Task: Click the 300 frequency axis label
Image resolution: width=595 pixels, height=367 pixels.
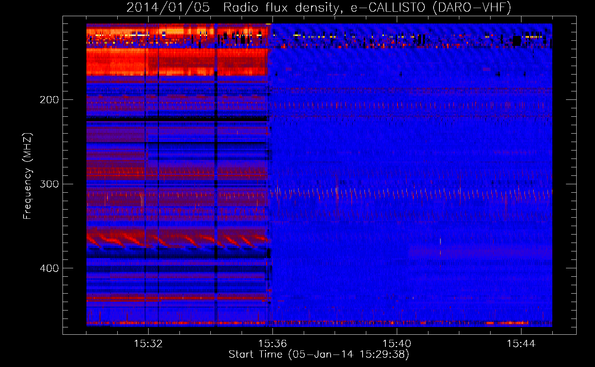Action: [x=49, y=184]
